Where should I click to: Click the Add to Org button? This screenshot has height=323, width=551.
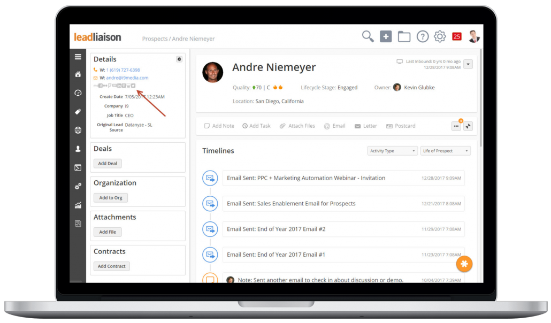[x=111, y=198]
